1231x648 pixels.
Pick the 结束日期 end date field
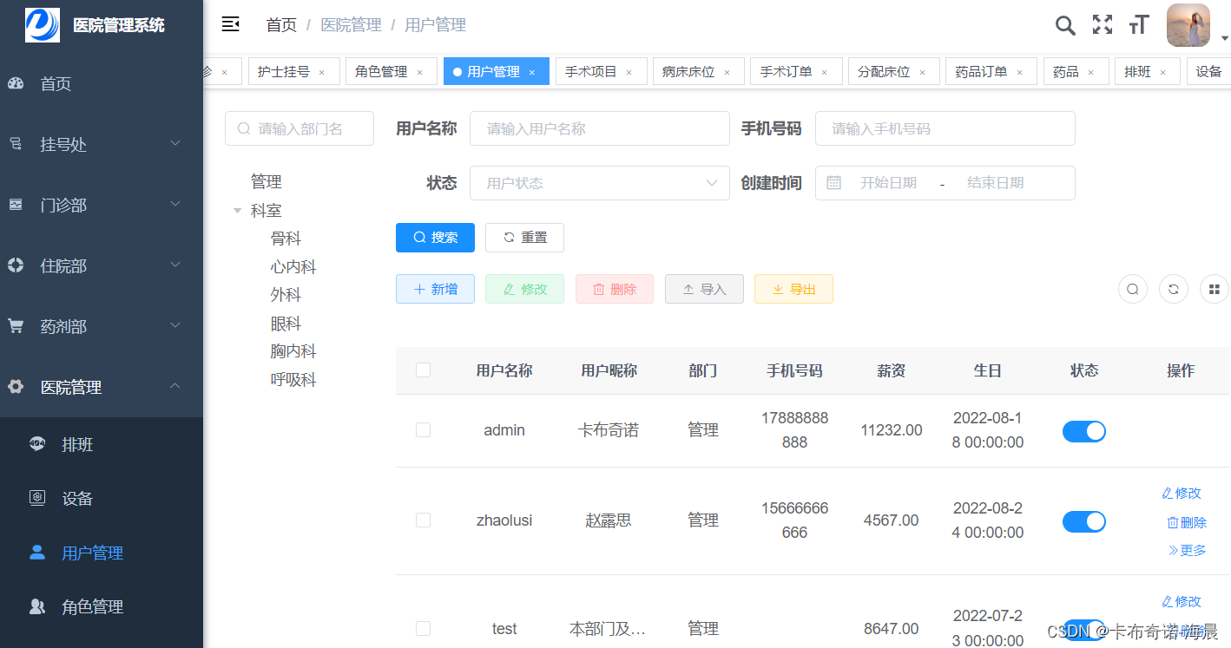pos(996,183)
